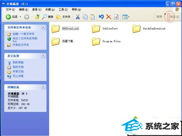Click the Back arrow button

[x=8, y=17]
